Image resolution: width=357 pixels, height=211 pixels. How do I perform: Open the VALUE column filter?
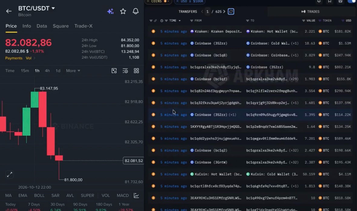pos(303,21)
